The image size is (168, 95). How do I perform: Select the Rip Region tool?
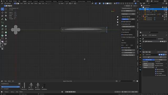pyautogui.click(x=6, y=42)
